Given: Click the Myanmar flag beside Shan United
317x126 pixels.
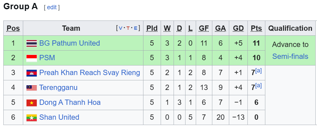Looking at the screenshot, I should tap(31, 118).
